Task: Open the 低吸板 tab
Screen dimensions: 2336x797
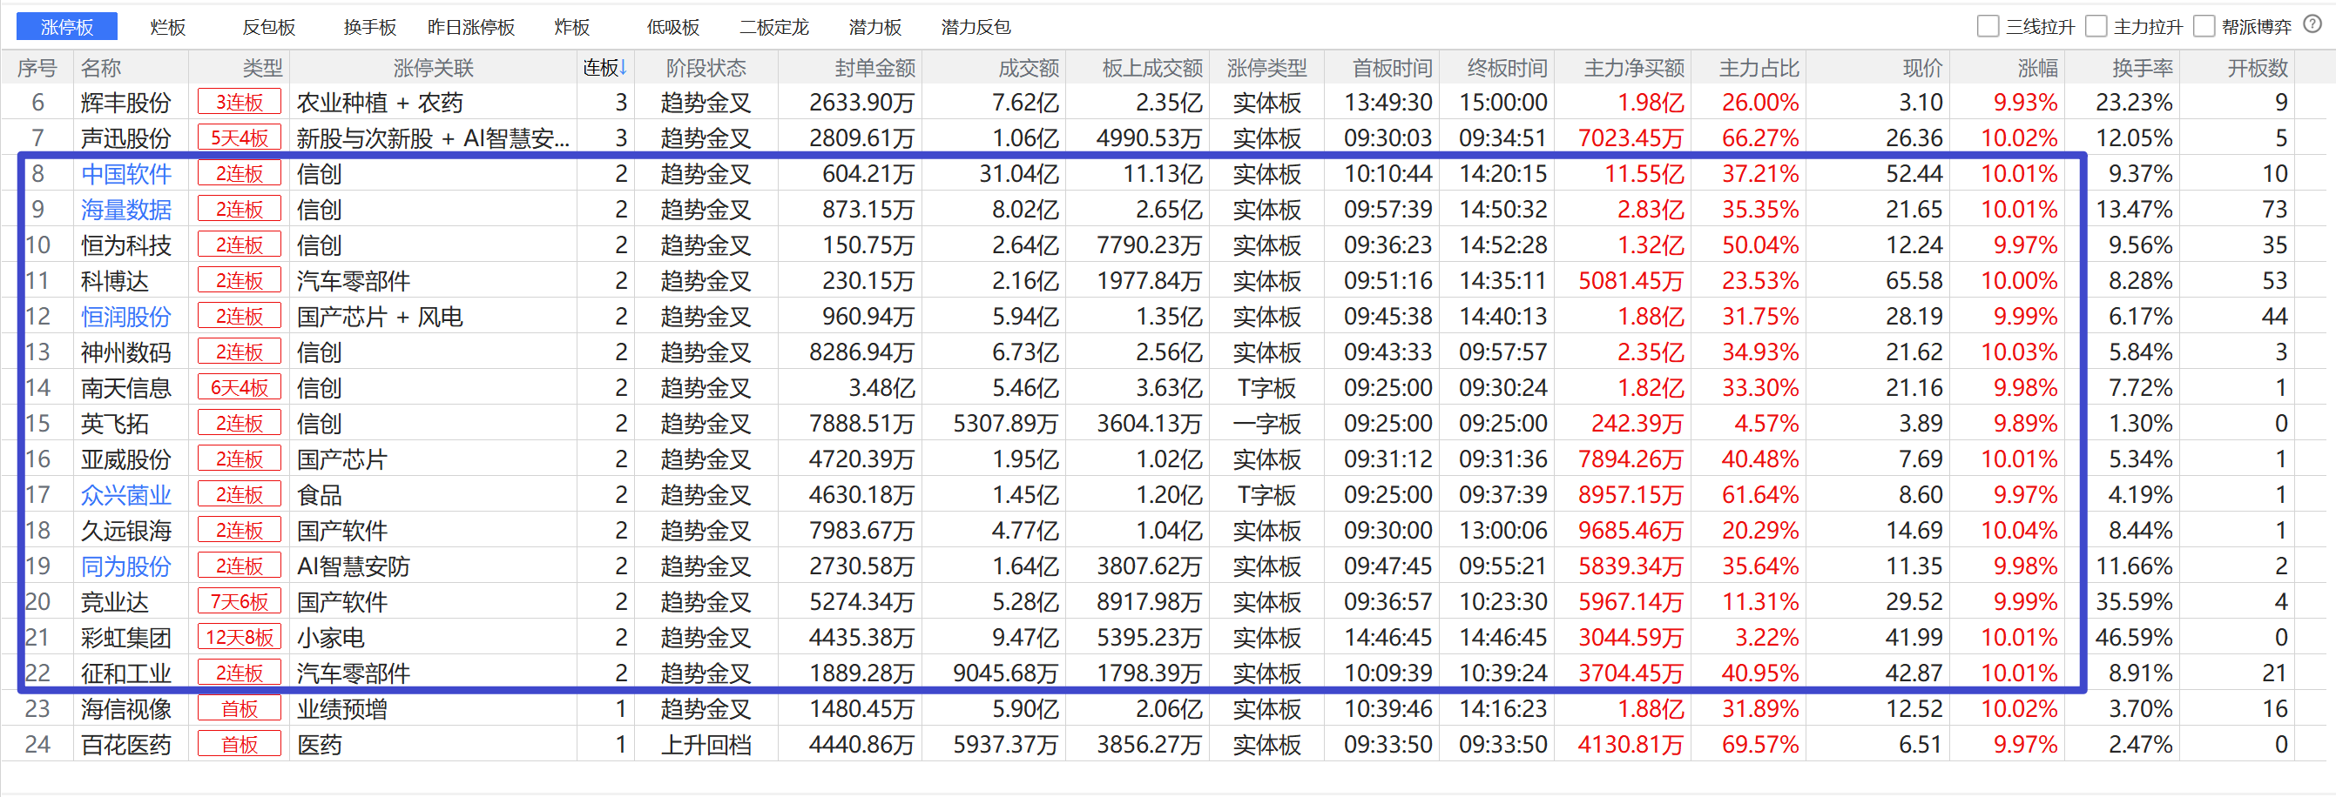Action: [x=673, y=27]
